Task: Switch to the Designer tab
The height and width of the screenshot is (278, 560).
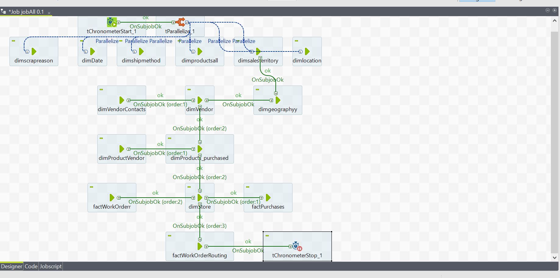Action: tap(12, 266)
